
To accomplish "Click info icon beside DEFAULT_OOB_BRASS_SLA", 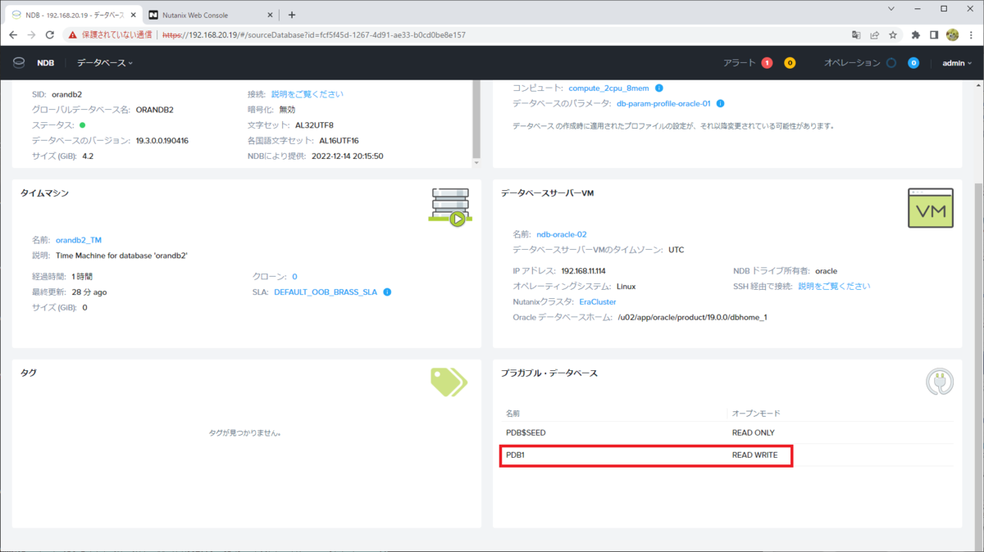I will tap(387, 292).
